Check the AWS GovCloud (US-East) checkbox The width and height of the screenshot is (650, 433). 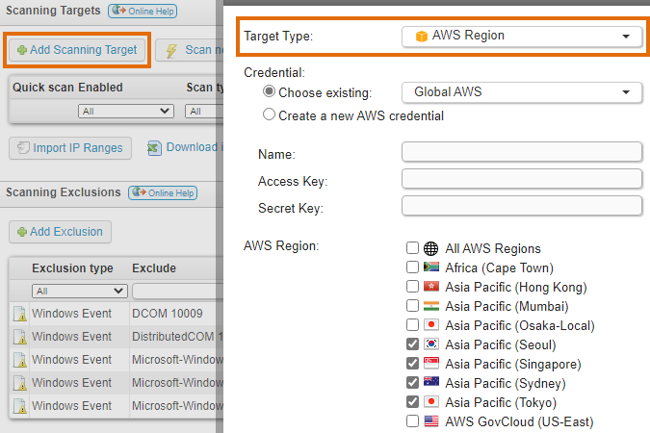412,421
